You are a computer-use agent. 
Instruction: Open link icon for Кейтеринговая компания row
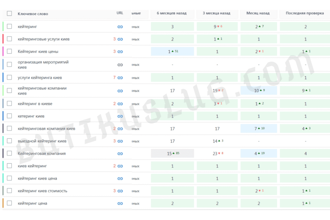pos(120,154)
